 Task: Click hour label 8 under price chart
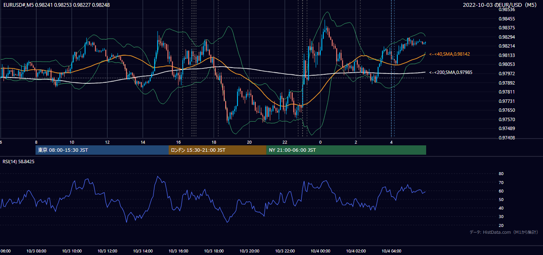point(36,142)
